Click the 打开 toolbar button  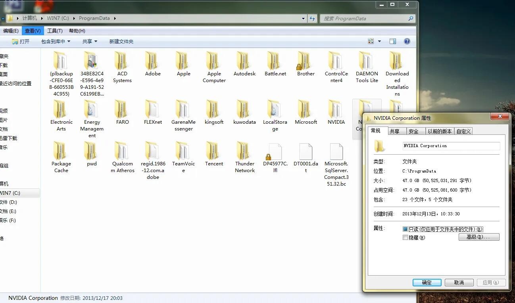[21, 41]
